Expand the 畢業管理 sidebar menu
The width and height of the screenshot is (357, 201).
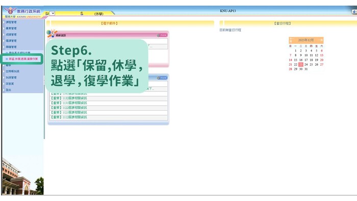(11, 29)
